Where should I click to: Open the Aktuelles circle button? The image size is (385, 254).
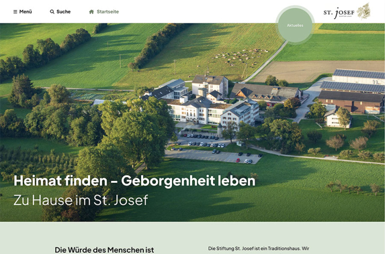(295, 25)
